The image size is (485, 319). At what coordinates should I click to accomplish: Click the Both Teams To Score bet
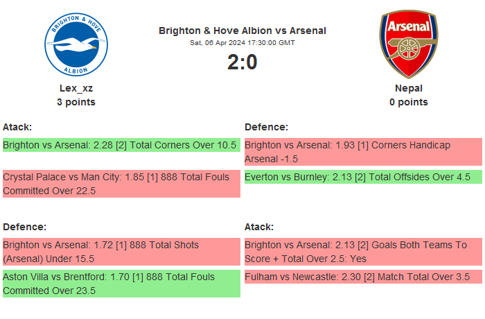pos(363,252)
